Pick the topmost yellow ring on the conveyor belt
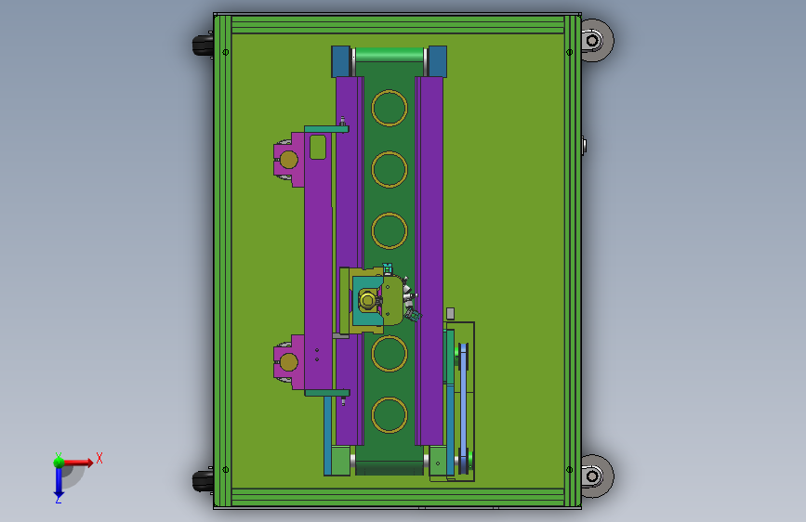 390,108
